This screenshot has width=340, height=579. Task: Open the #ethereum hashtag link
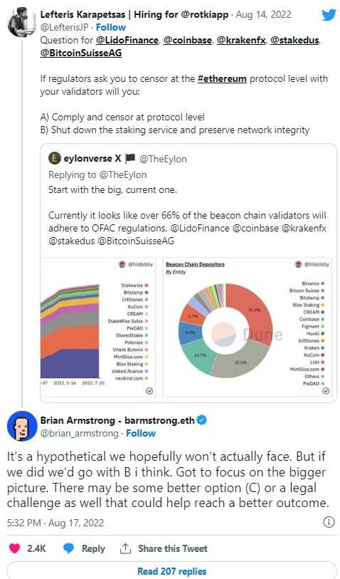pos(222,78)
